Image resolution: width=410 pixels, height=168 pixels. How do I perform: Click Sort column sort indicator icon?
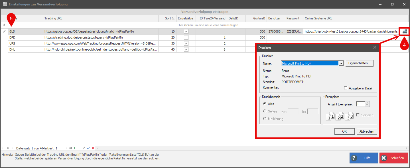click(x=173, y=19)
